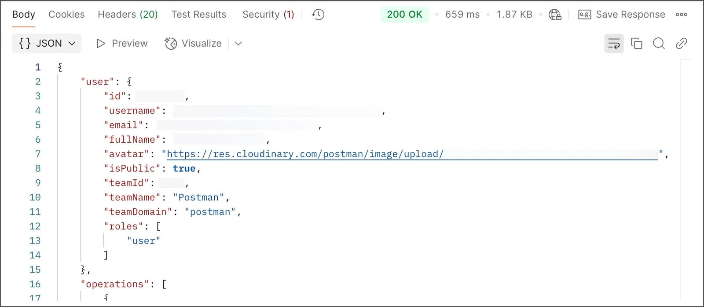Click the copy response link icon
This screenshot has height=307, width=704.
681,43
